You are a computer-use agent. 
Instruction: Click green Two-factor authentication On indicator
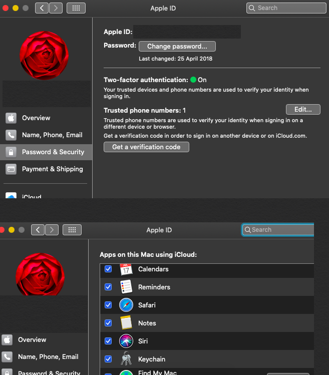tap(193, 80)
